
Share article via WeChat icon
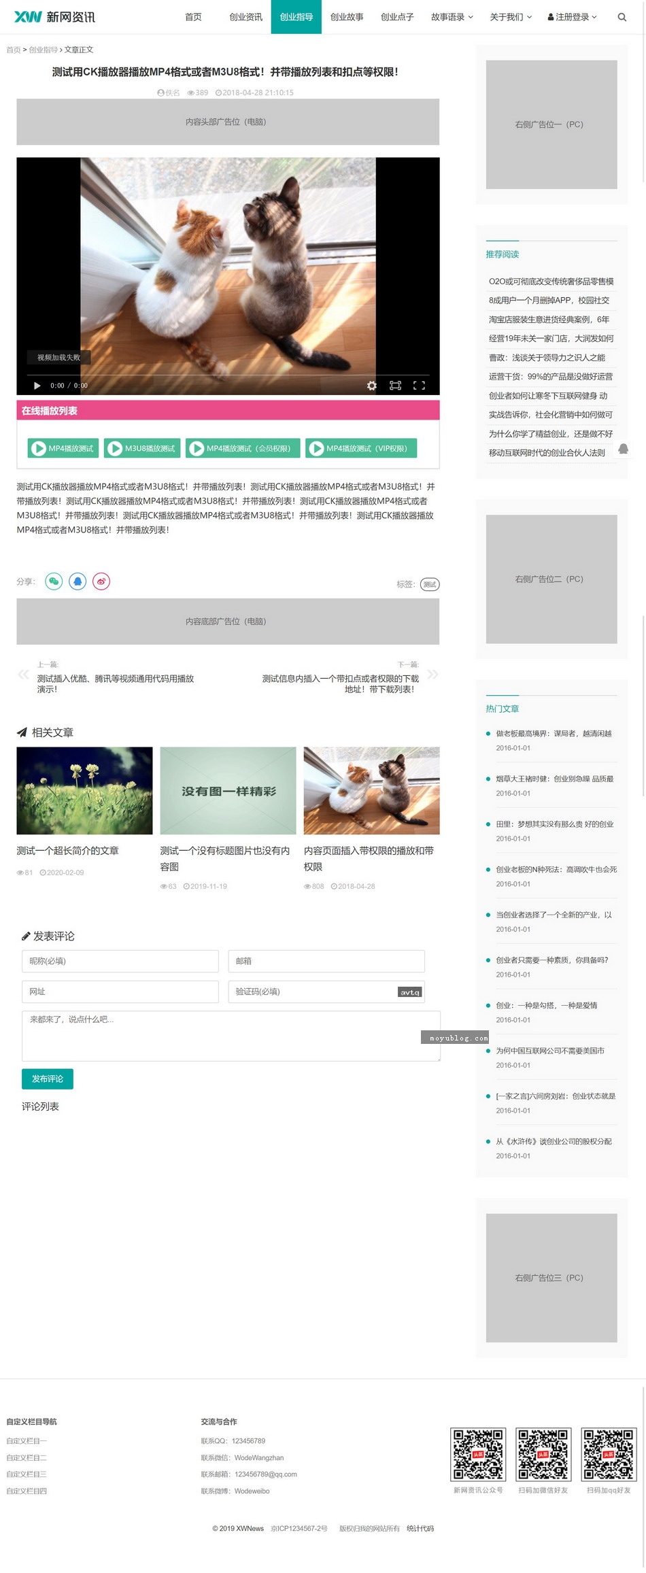pyautogui.click(x=54, y=581)
